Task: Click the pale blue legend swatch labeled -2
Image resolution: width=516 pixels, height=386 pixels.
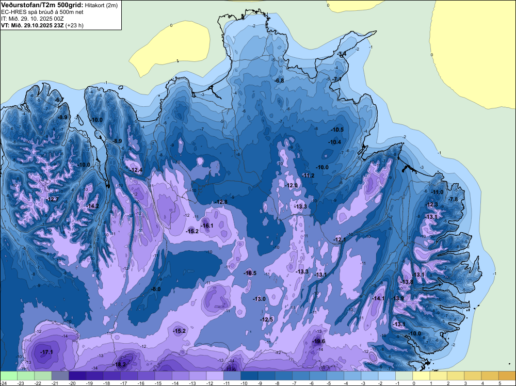Action: [x=386, y=376]
